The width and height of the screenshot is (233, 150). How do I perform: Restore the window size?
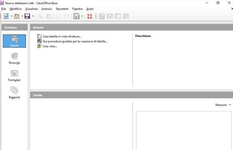click(218, 3)
